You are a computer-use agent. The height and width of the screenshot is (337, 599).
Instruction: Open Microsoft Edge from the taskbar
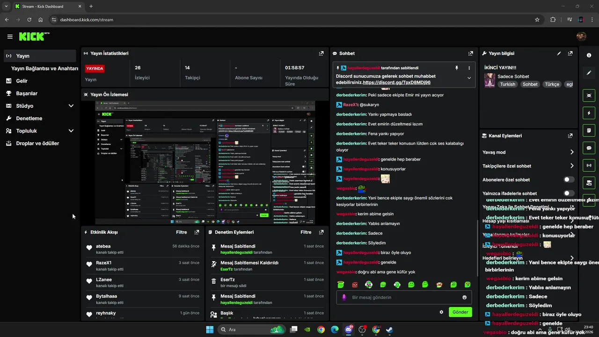335,330
